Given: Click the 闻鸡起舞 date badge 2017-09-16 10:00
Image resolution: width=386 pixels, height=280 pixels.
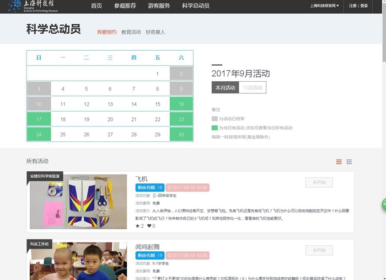Looking at the screenshot, I should click(x=187, y=255).
